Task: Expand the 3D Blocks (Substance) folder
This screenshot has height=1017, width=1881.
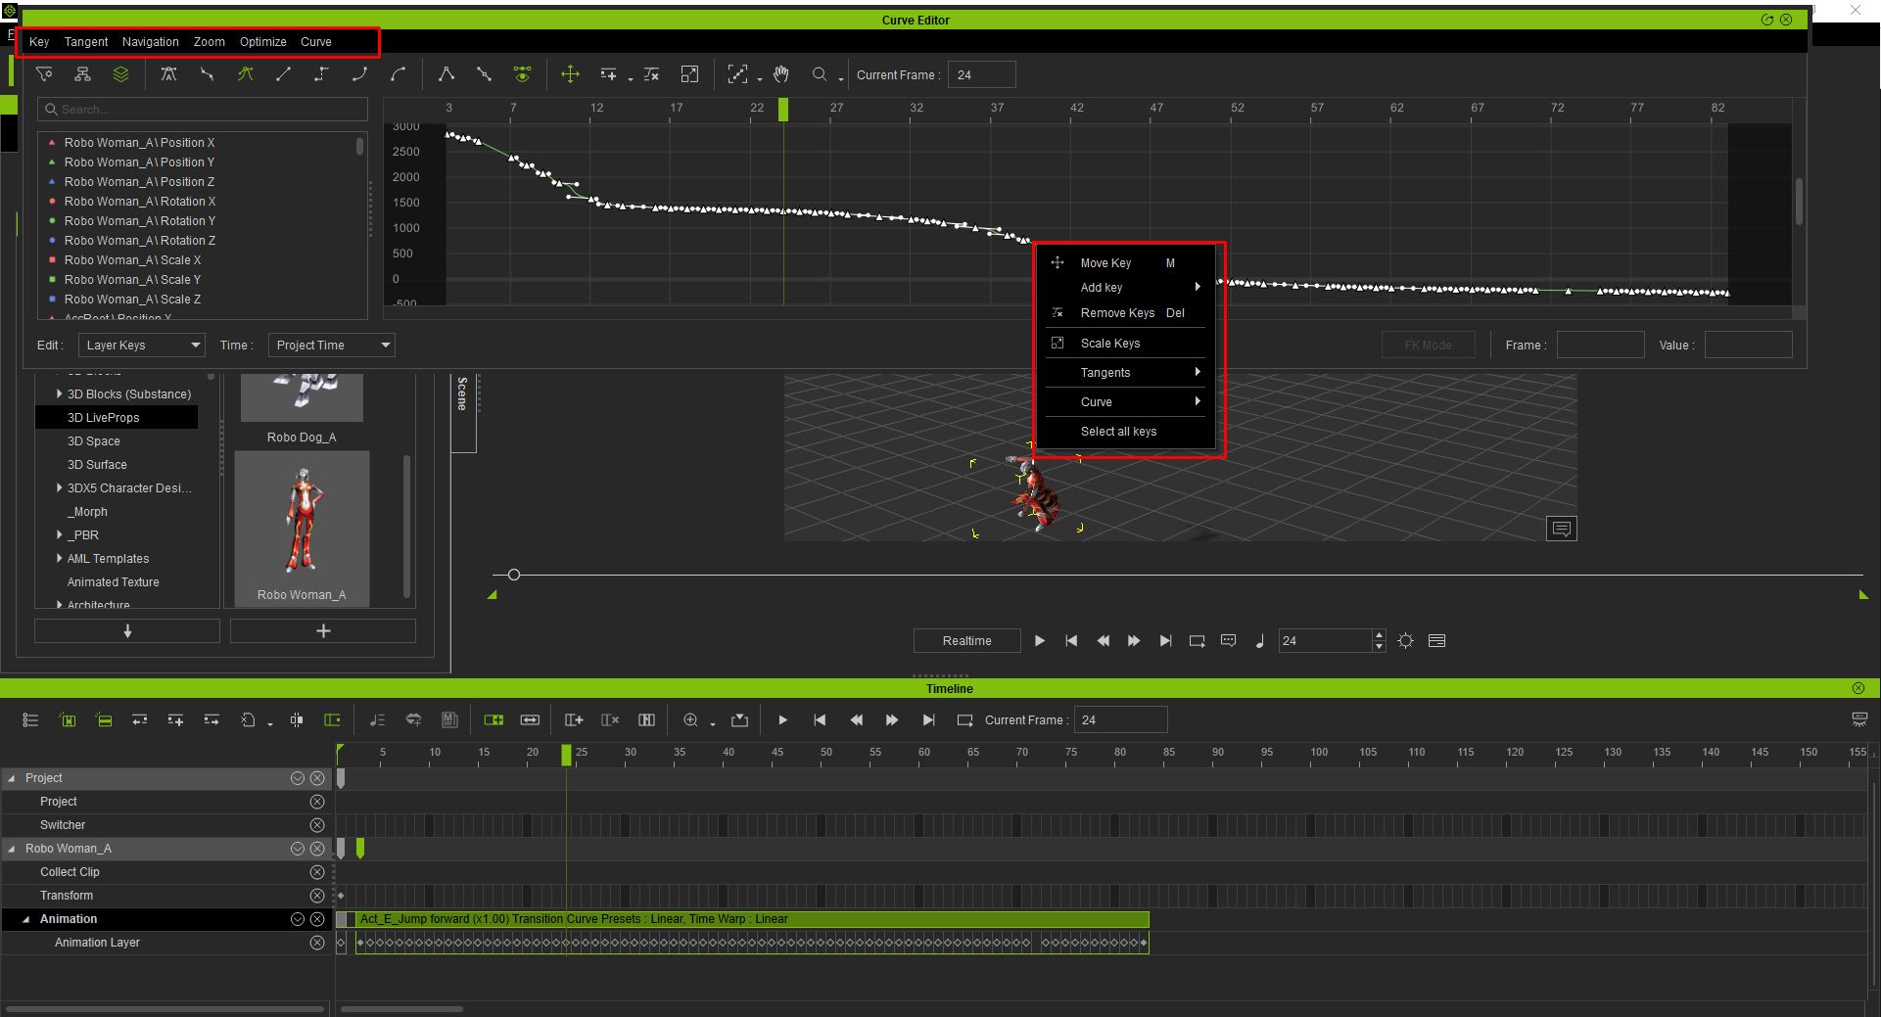Action: tap(60, 394)
